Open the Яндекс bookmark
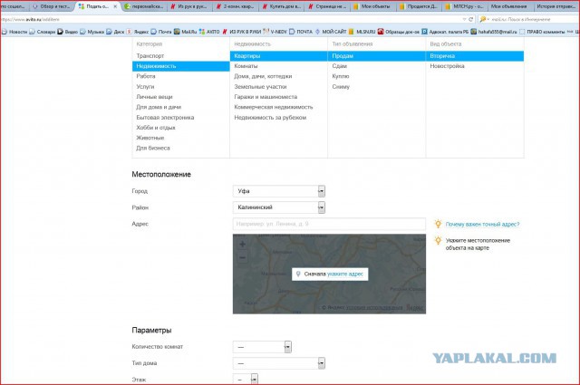 (x=138, y=32)
